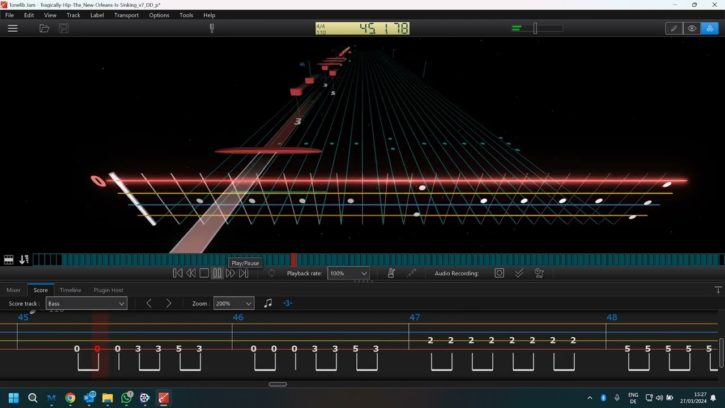
Task: Stop playback
Action: click(204, 273)
